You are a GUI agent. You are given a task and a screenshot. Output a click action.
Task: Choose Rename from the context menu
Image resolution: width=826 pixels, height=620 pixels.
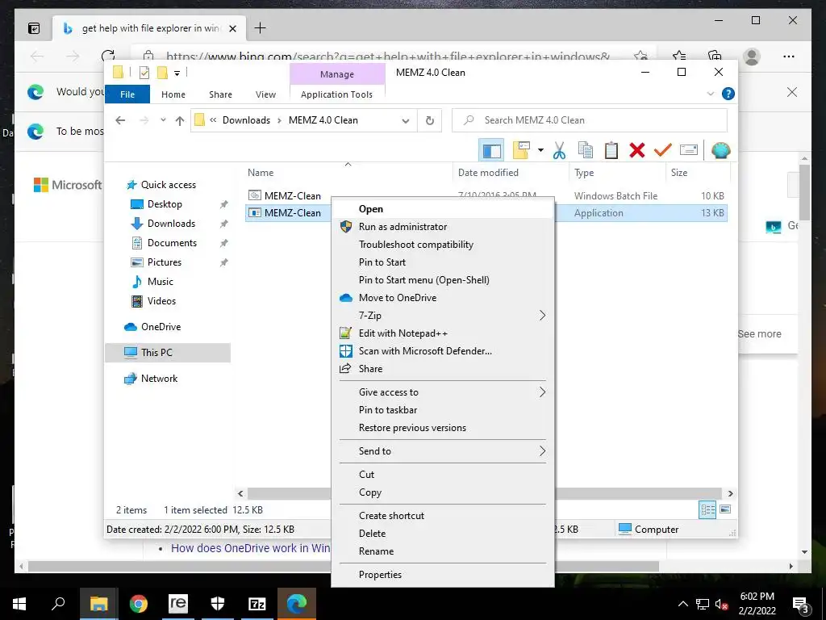tap(443, 551)
